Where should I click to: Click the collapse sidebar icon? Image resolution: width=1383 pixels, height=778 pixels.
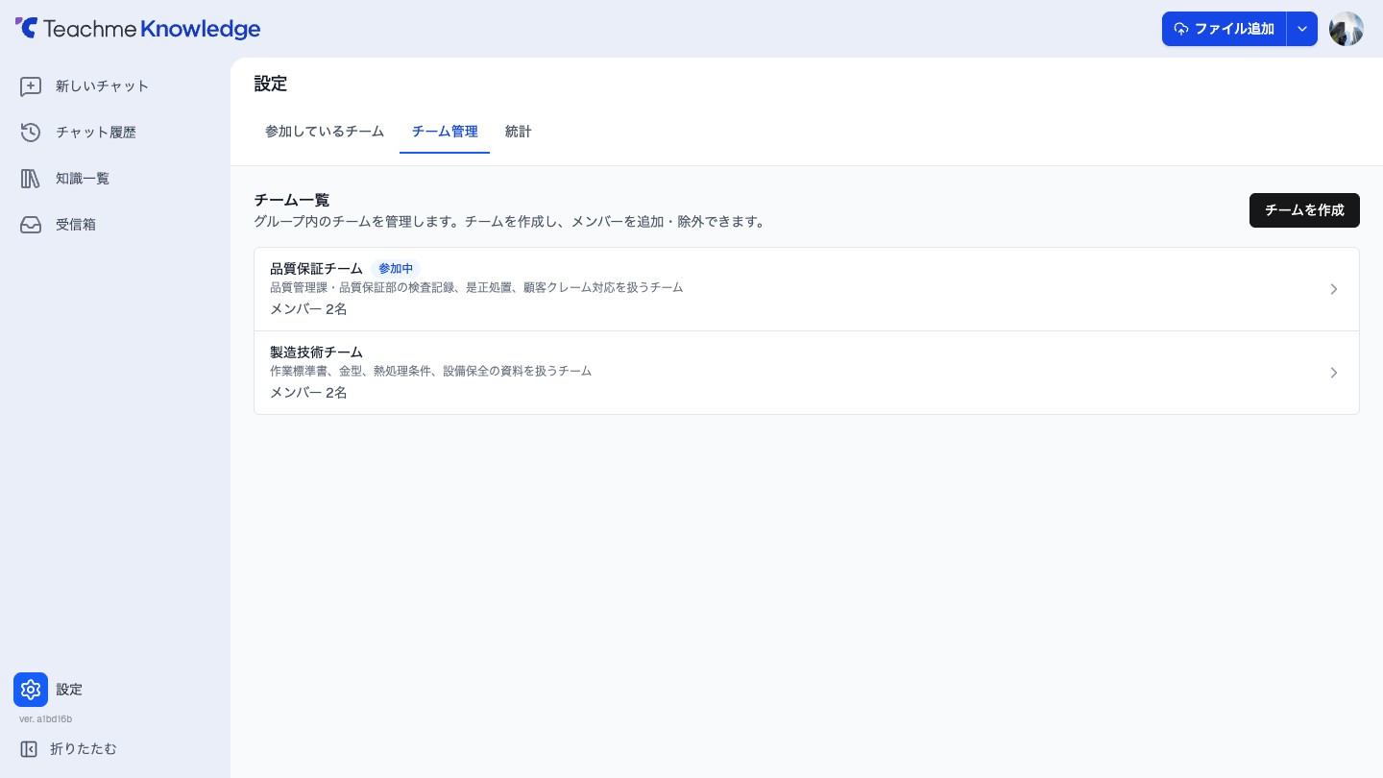29,749
